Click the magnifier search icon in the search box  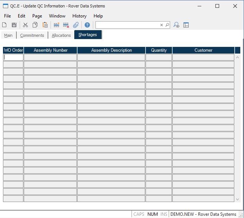(167, 25)
